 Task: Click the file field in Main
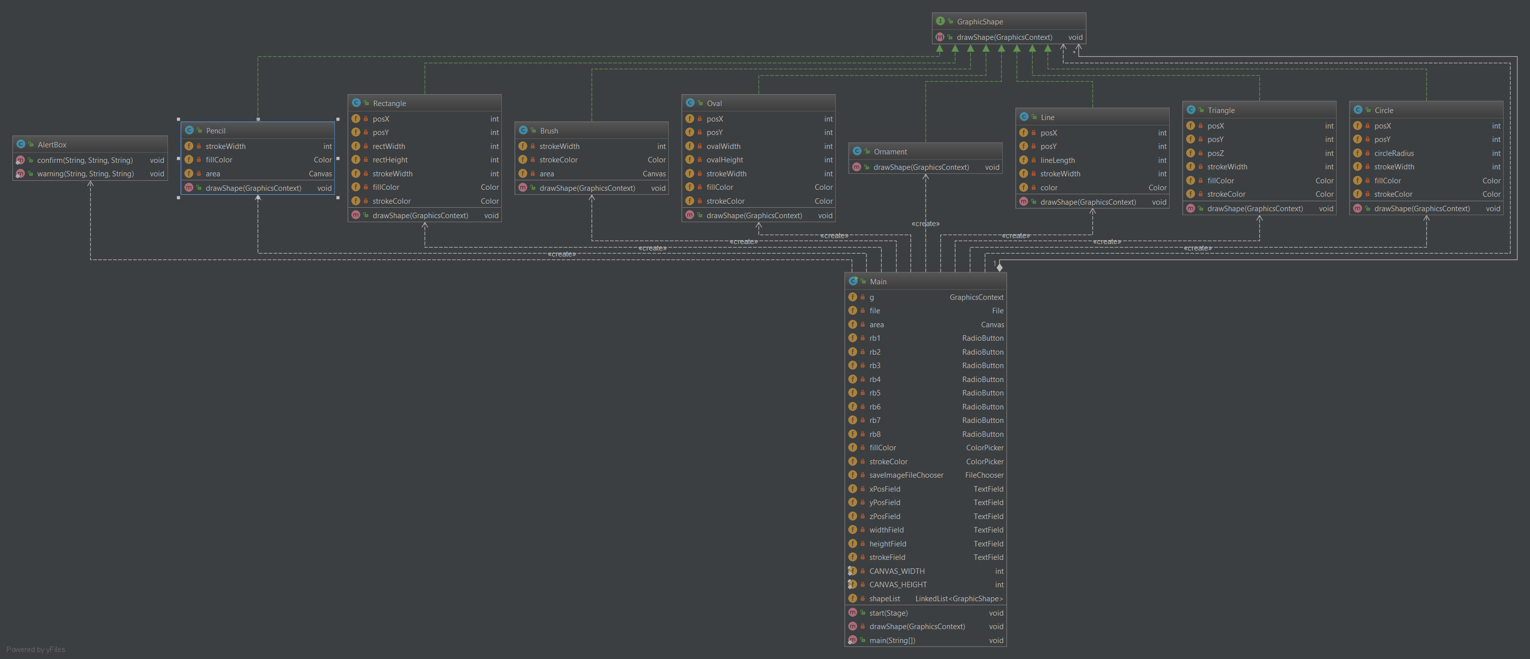pyautogui.click(x=925, y=310)
